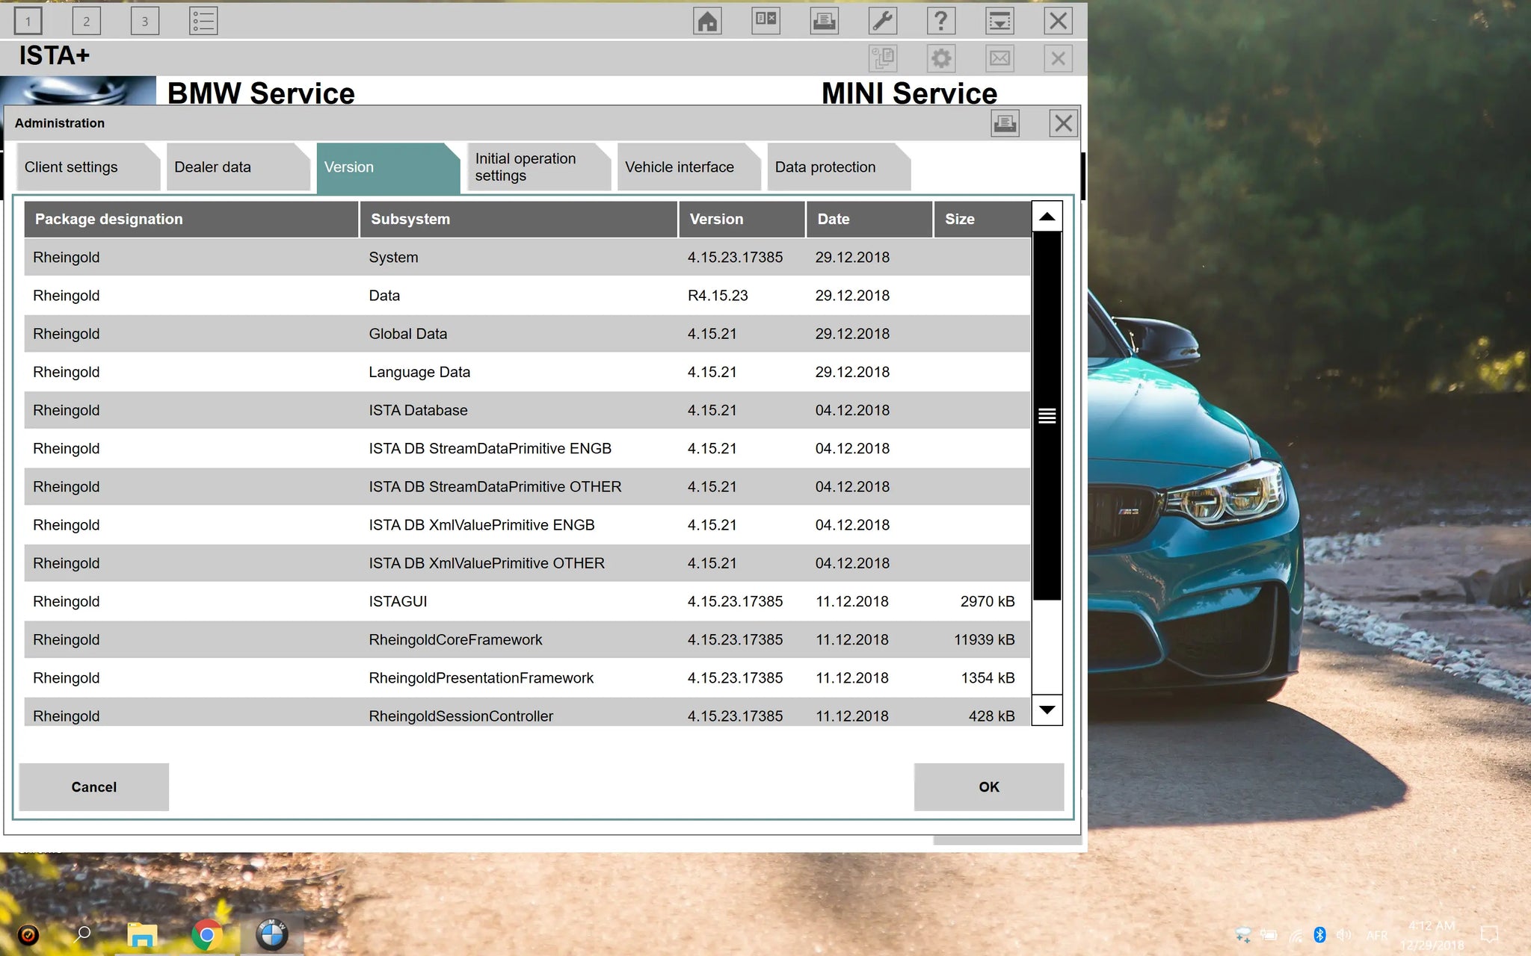
Task: Open the help question mark icon
Action: (941, 21)
